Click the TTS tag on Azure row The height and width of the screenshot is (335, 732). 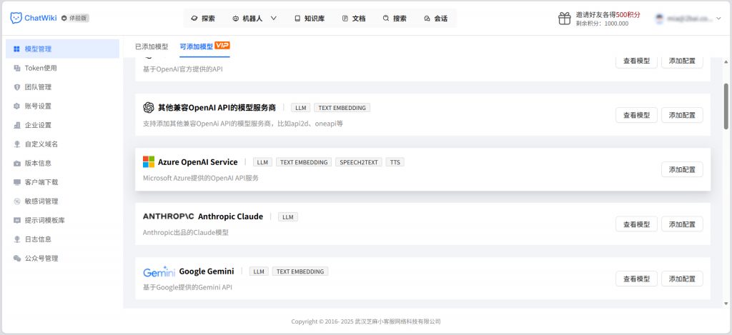395,162
